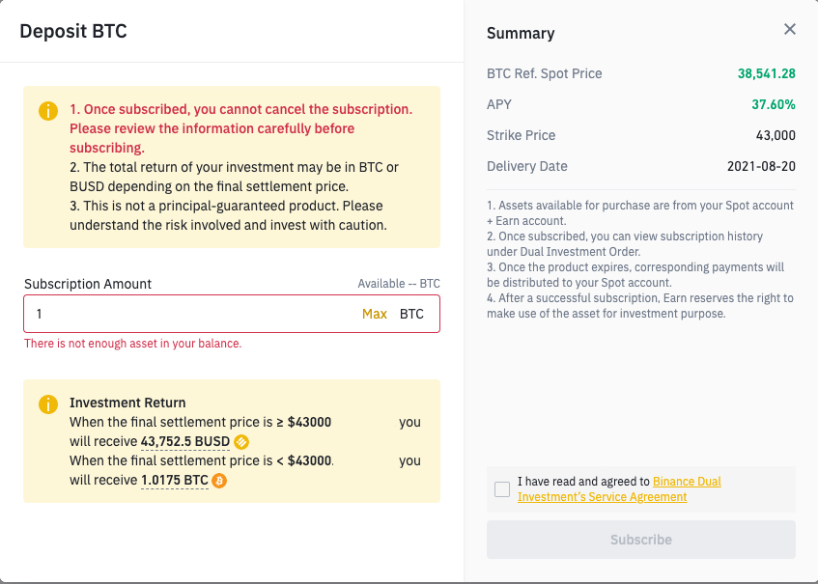Image resolution: width=818 pixels, height=584 pixels.
Task: Click the BUSD coin icon
Action: coord(241,442)
